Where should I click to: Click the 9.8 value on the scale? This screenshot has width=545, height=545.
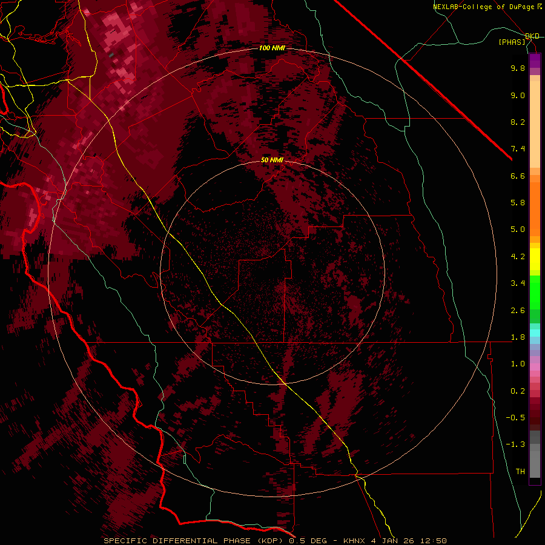click(518, 68)
